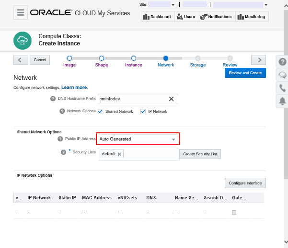The image size is (288, 248).
Task: Open the Dashboard page
Action: pos(157,17)
